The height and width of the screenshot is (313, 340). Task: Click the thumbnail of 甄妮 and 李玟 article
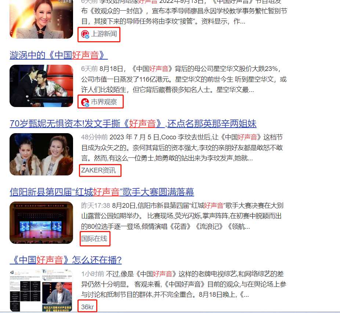point(41,154)
